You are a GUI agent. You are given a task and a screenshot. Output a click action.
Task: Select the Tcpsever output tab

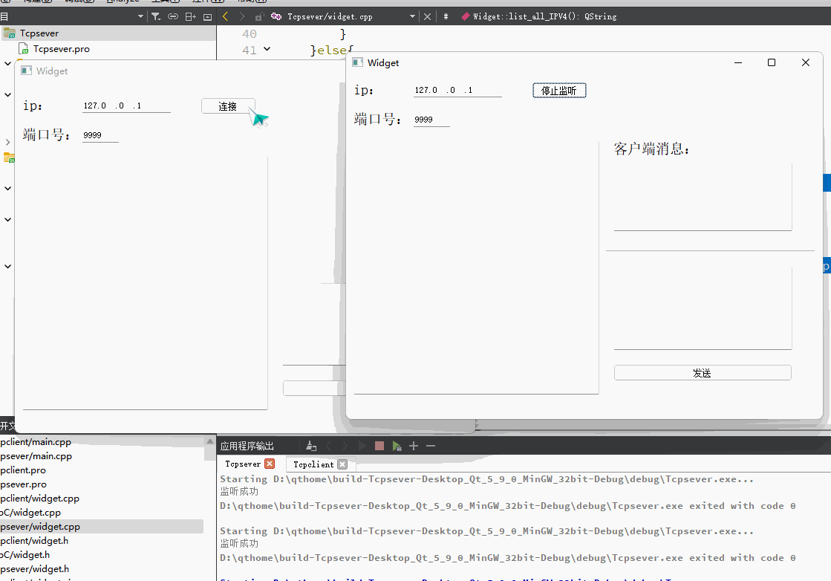243,464
